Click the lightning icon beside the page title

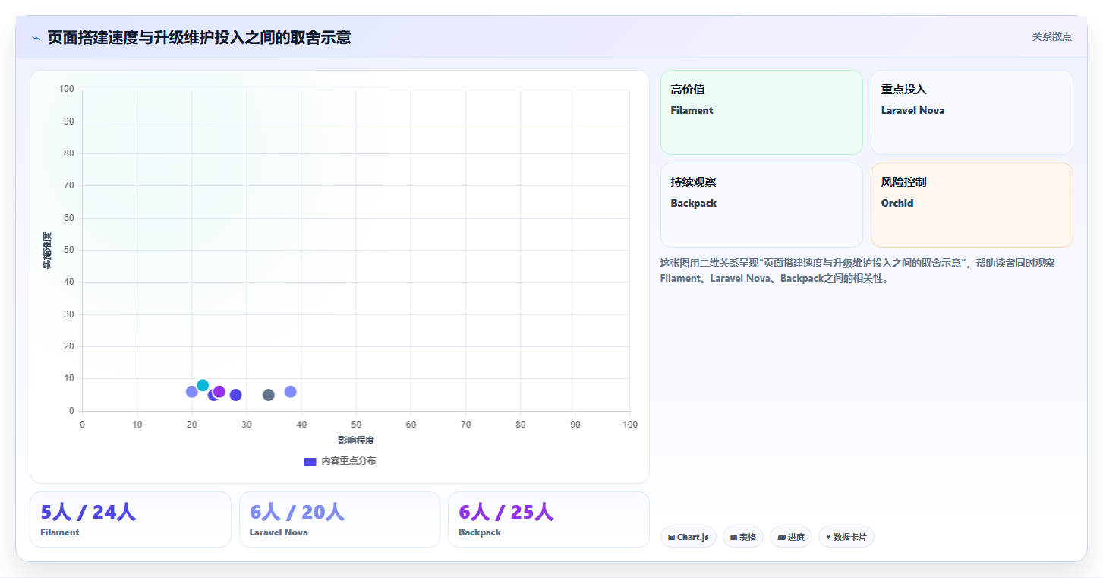(36, 38)
